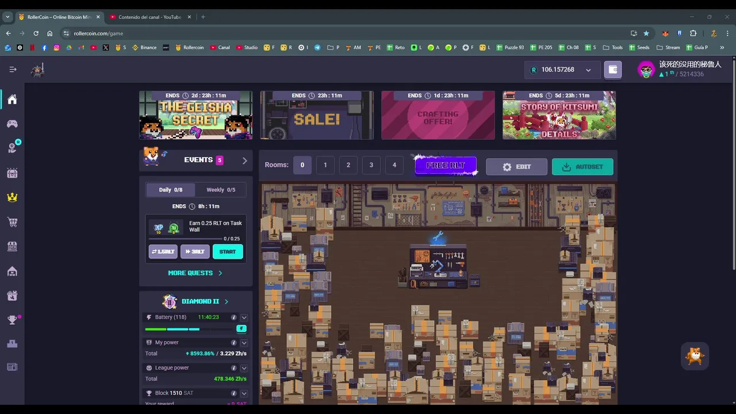Open the earn rewards hand icon in sidebar
Image resolution: width=736 pixels, height=414 pixels.
[x=12, y=148]
